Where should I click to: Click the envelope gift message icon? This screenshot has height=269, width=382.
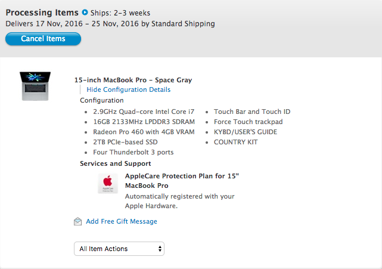pos(77,221)
